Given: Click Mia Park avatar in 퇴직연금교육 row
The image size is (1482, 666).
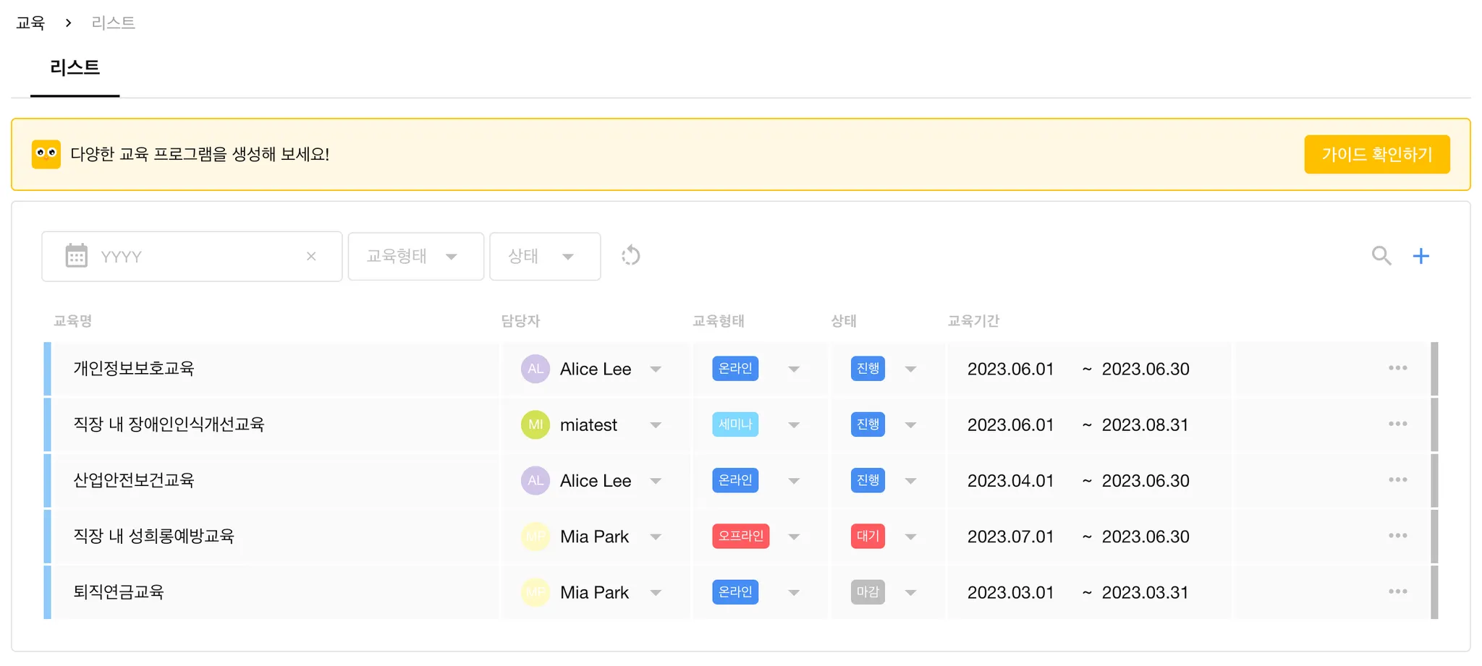Looking at the screenshot, I should 535,592.
